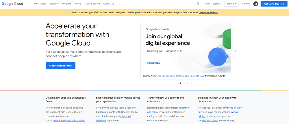289x124 pixels.
Task: Select the second carousel indicator dot
Action: coord(184,83)
